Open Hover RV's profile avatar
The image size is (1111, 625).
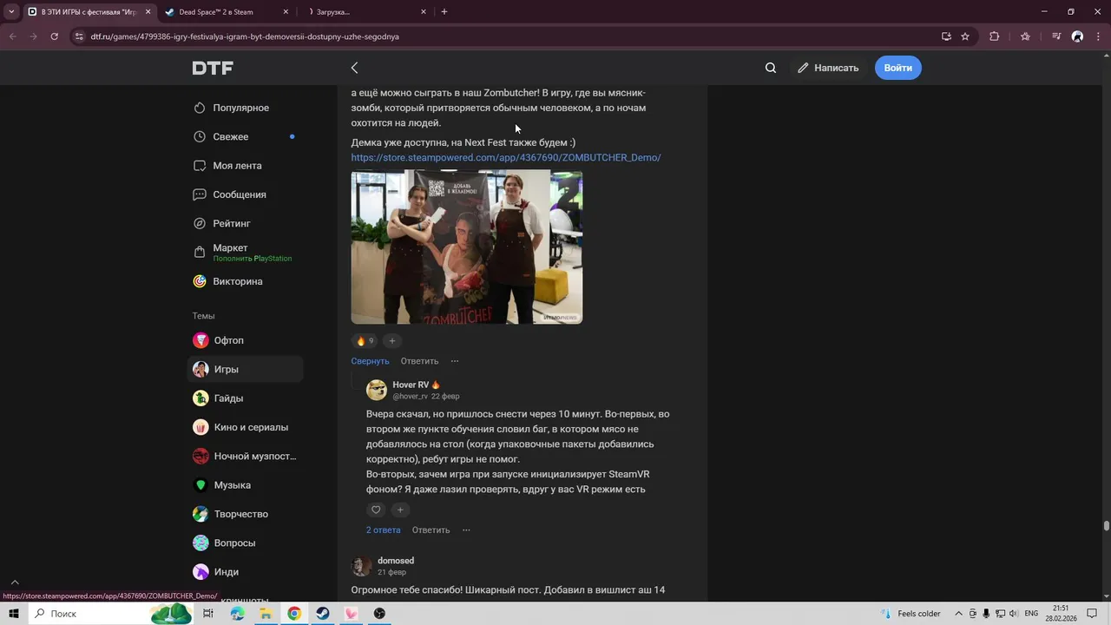377,390
